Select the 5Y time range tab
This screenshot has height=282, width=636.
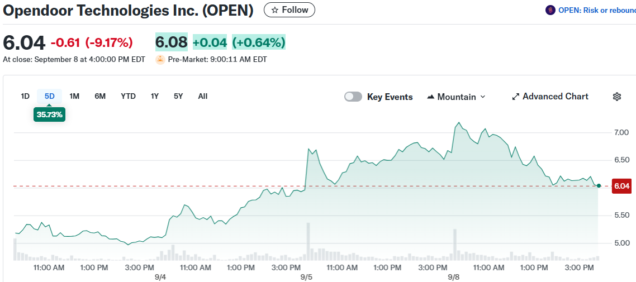178,97
